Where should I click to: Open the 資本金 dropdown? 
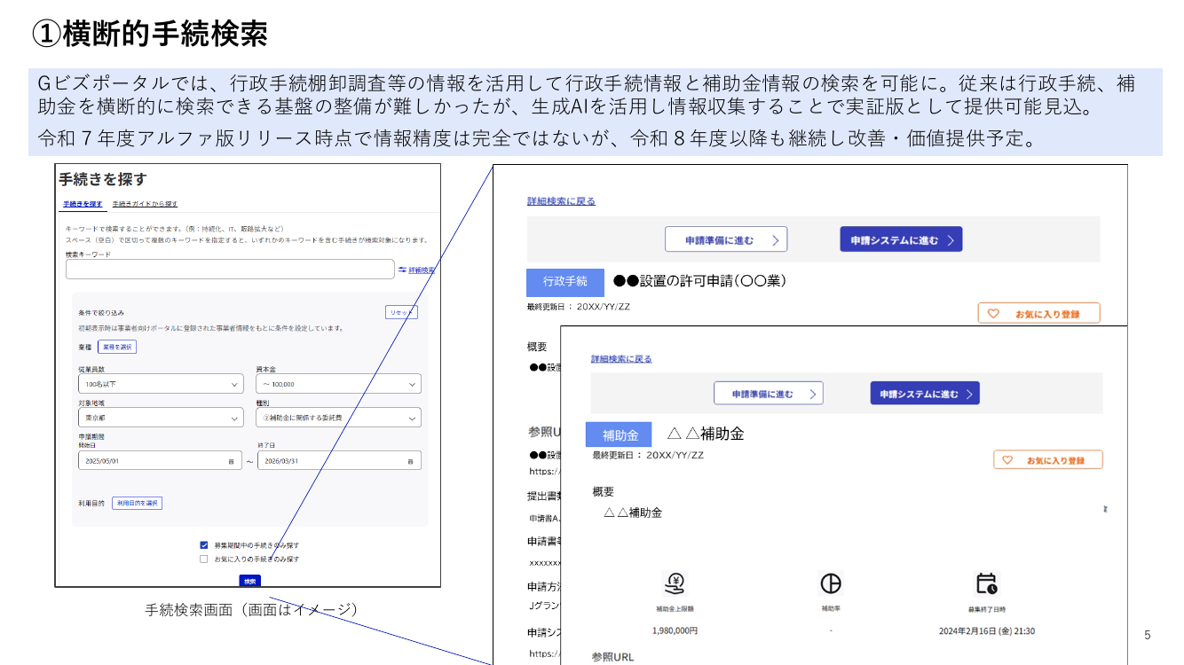tap(338, 384)
